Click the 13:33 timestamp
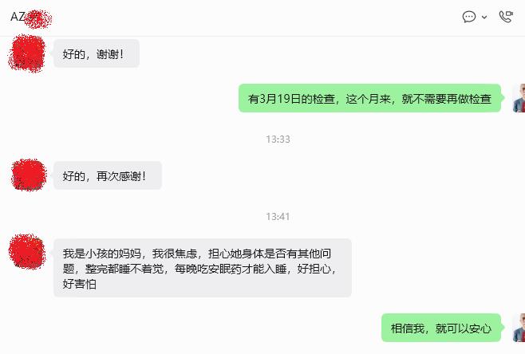525x354 pixels. (x=278, y=140)
